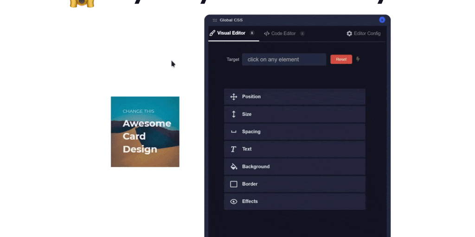Expand the Size section

click(x=295, y=114)
